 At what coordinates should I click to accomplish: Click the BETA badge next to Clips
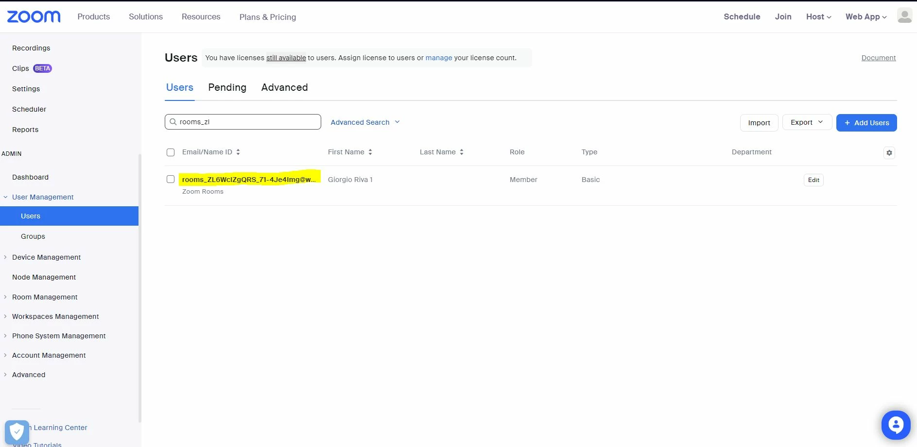42,68
